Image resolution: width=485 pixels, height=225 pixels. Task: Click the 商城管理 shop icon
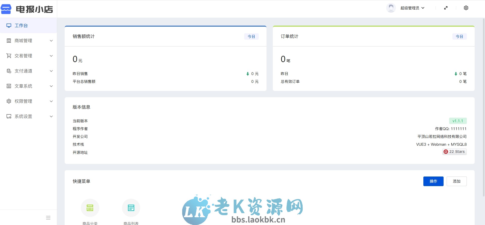[9, 41]
